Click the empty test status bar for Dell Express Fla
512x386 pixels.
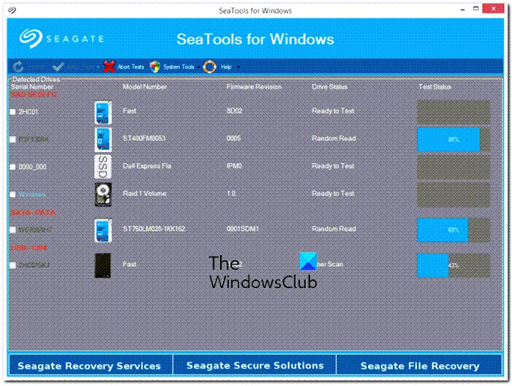[x=453, y=167]
